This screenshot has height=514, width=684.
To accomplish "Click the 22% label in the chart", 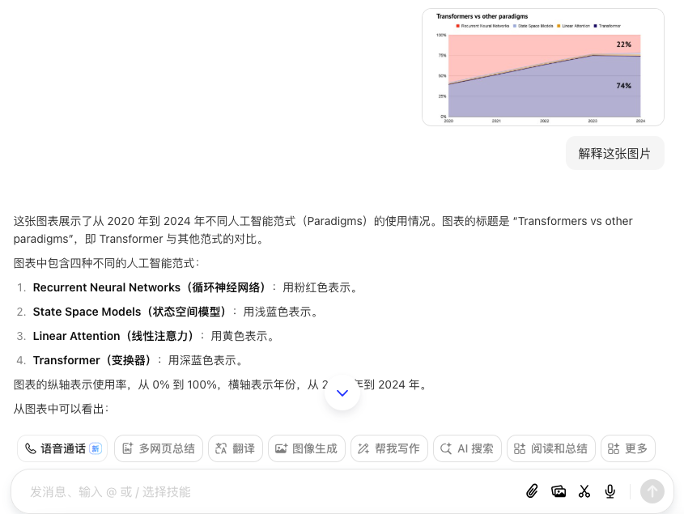I will click(x=624, y=45).
